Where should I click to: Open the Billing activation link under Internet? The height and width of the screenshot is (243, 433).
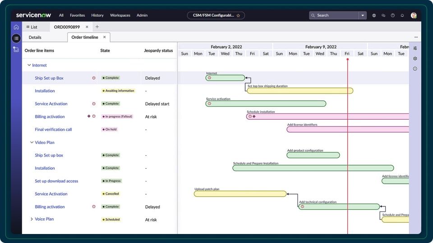click(50, 117)
